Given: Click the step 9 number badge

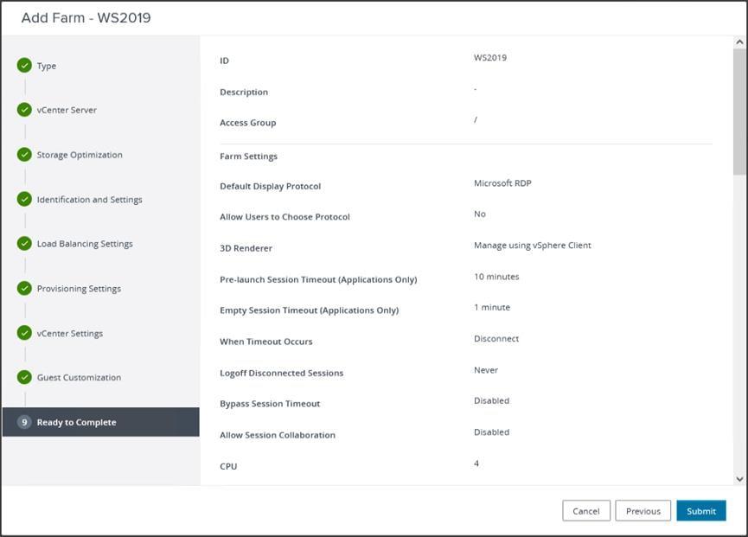Looking at the screenshot, I should click(x=24, y=422).
